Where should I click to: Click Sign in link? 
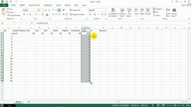[184, 5]
